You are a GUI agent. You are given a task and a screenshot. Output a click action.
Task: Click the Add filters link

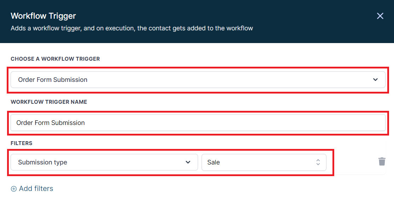coord(32,188)
